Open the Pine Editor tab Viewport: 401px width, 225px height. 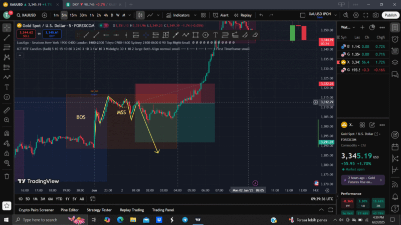tap(70, 210)
